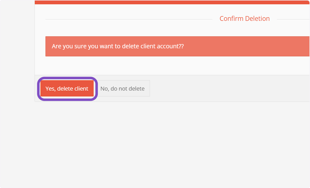Click the word "No" on gray button

pos(104,89)
